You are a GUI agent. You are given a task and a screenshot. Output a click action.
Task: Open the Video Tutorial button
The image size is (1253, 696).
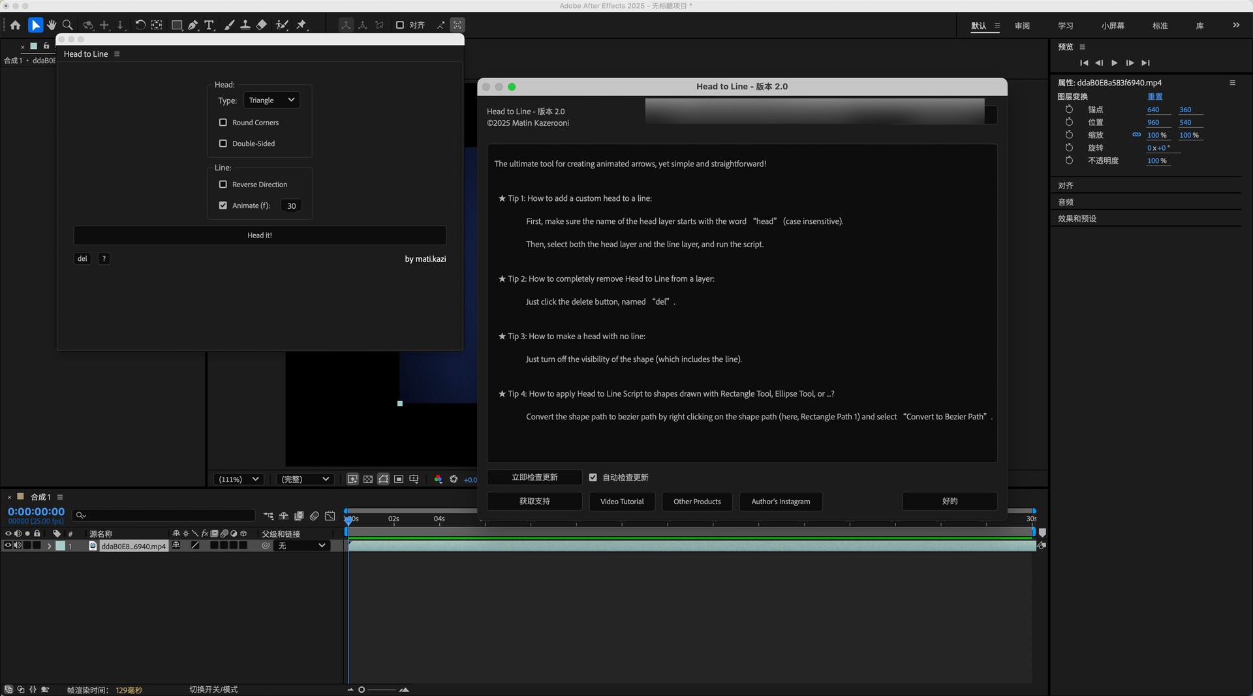click(x=622, y=502)
